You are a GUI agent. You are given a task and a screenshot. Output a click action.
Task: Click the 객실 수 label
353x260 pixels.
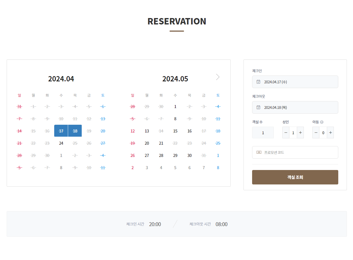pos(257,122)
